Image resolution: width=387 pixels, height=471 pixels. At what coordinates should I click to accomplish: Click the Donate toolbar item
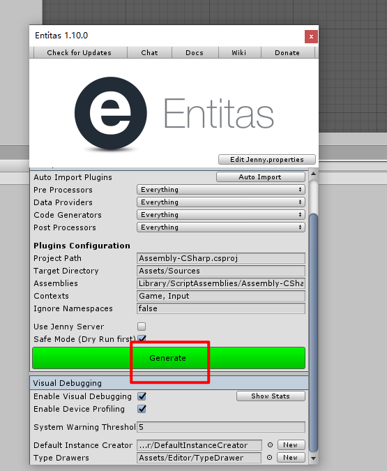pos(287,52)
